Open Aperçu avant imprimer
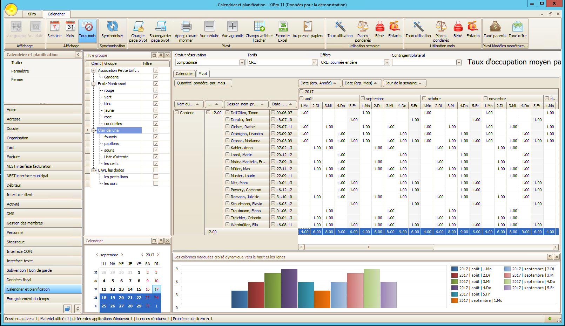565x326 pixels. point(186,27)
